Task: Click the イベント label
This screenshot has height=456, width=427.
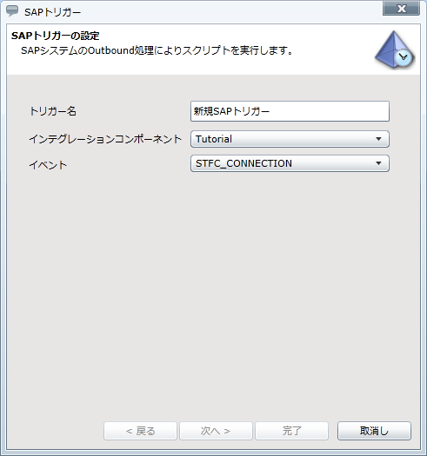Action: 48,165
